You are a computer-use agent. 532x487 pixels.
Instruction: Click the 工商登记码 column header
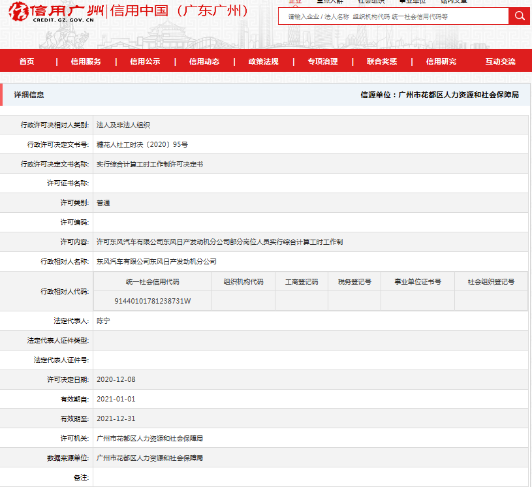point(302,281)
